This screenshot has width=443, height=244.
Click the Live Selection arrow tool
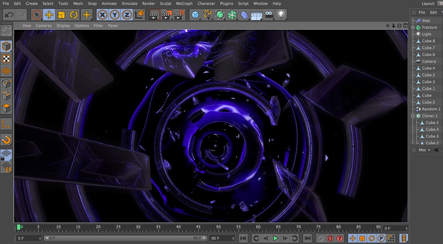(36, 15)
